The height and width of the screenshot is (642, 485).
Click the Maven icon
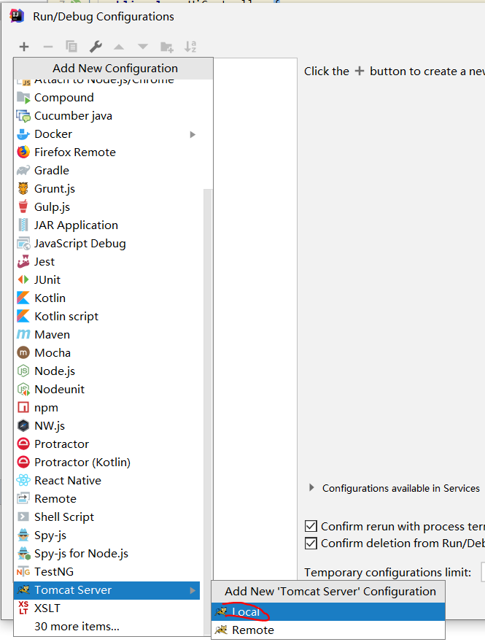[x=23, y=335]
